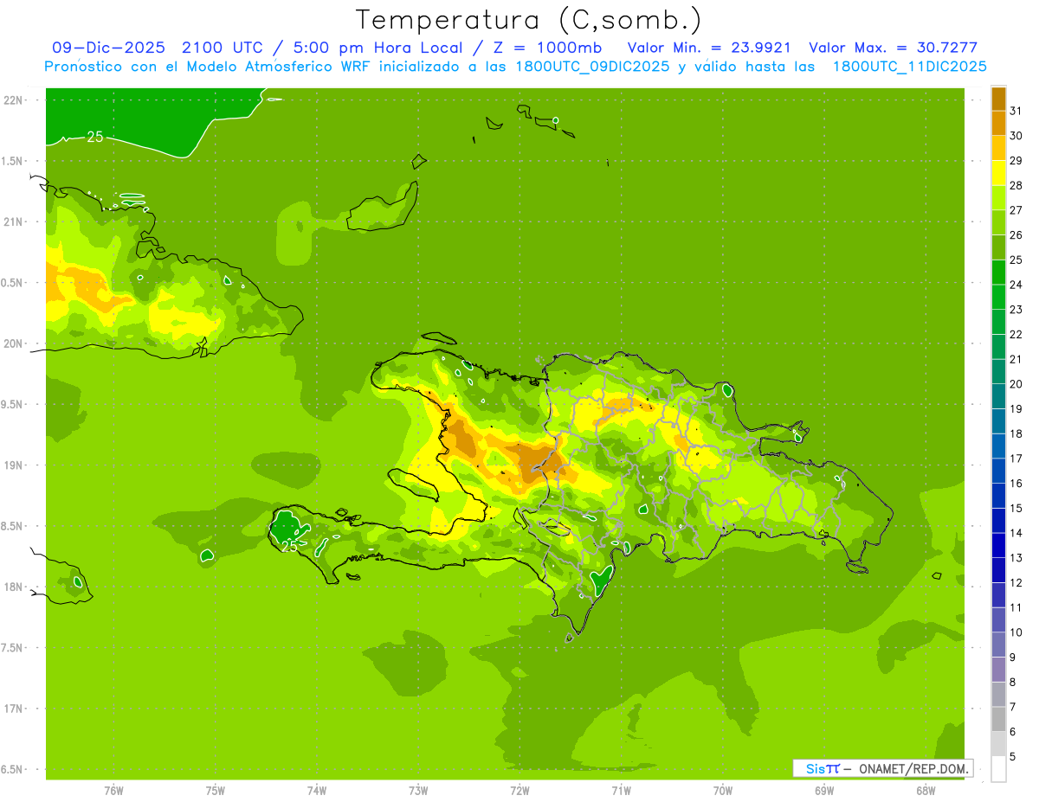This screenshot has height=802, width=1039.
Task: Click the '12' colorbar scale label
Action: pos(1016,582)
